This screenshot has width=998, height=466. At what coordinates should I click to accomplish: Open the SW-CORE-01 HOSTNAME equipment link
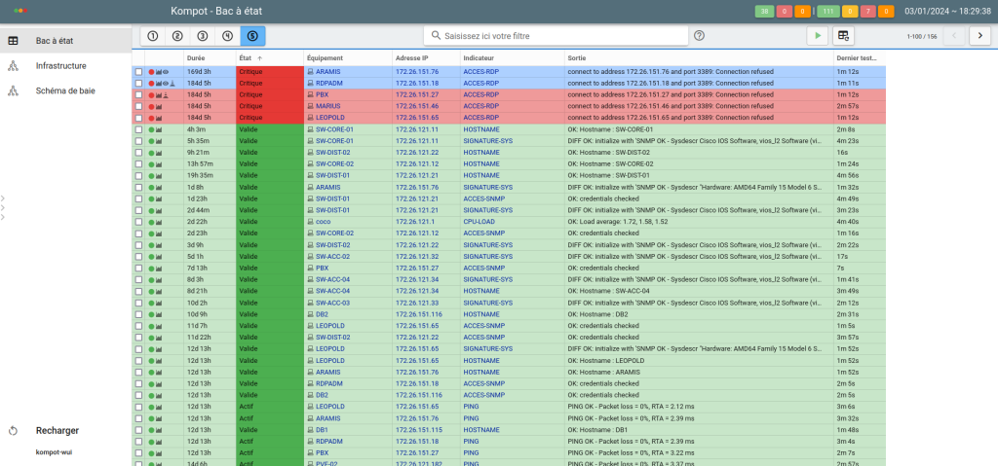point(334,129)
